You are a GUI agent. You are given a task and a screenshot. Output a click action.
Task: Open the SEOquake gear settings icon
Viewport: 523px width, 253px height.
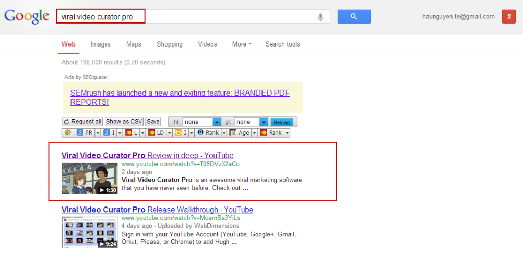coord(68,133)
